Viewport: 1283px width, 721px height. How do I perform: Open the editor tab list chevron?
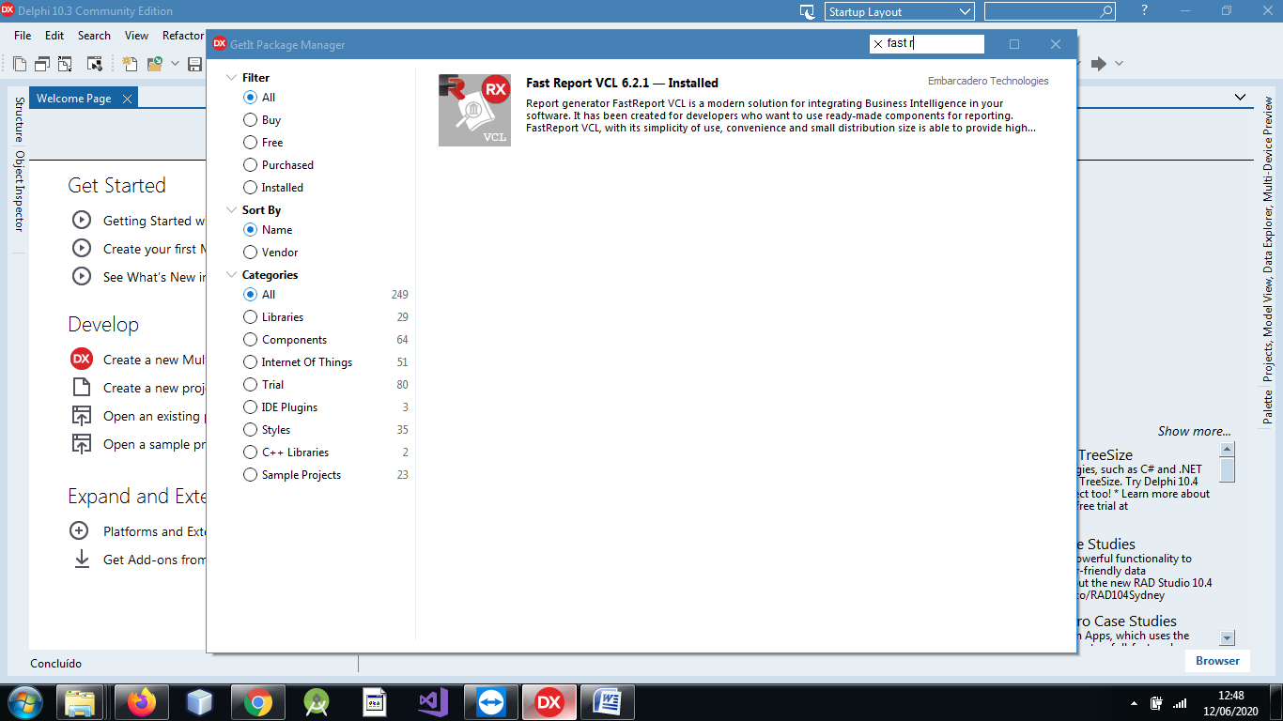1240,97
